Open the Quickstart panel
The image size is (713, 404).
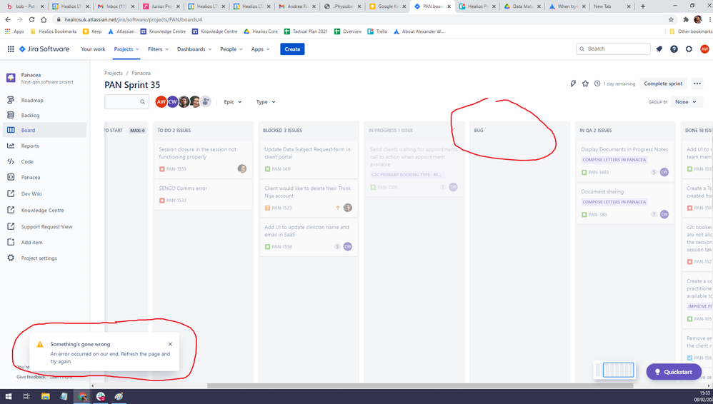pyautogui.click(x=674, y=372)
